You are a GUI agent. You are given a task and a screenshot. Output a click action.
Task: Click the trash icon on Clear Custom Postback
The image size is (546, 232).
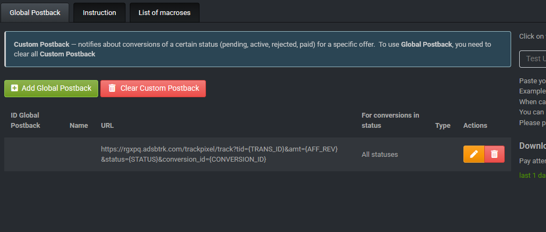pos(112,88)
